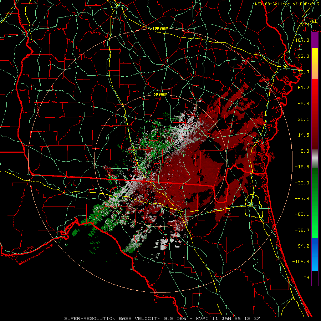This screenshot has height=321, width=321.
Task: Click the -78.7 legend value
Action: (302, 230)
